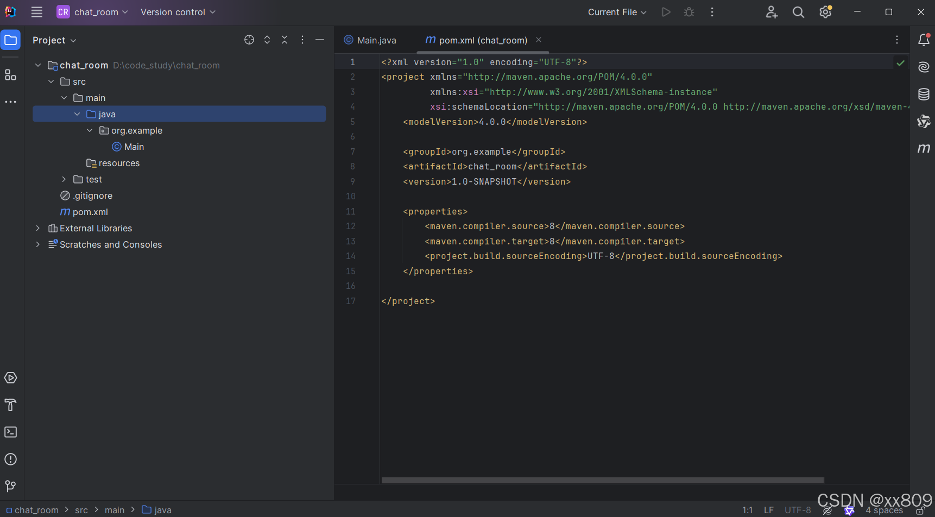Click line number 11 in gutter
Image resolution: width=935 pixels, height=517 pixels.
[x=351, y=211]
